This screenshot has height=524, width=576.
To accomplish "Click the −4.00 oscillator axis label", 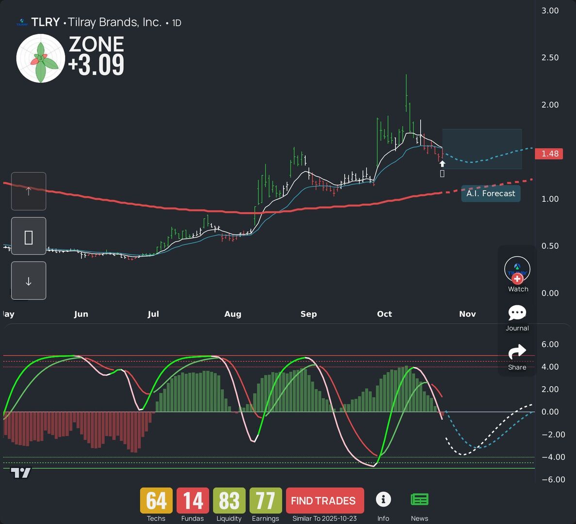I will (x=553, y=457).
